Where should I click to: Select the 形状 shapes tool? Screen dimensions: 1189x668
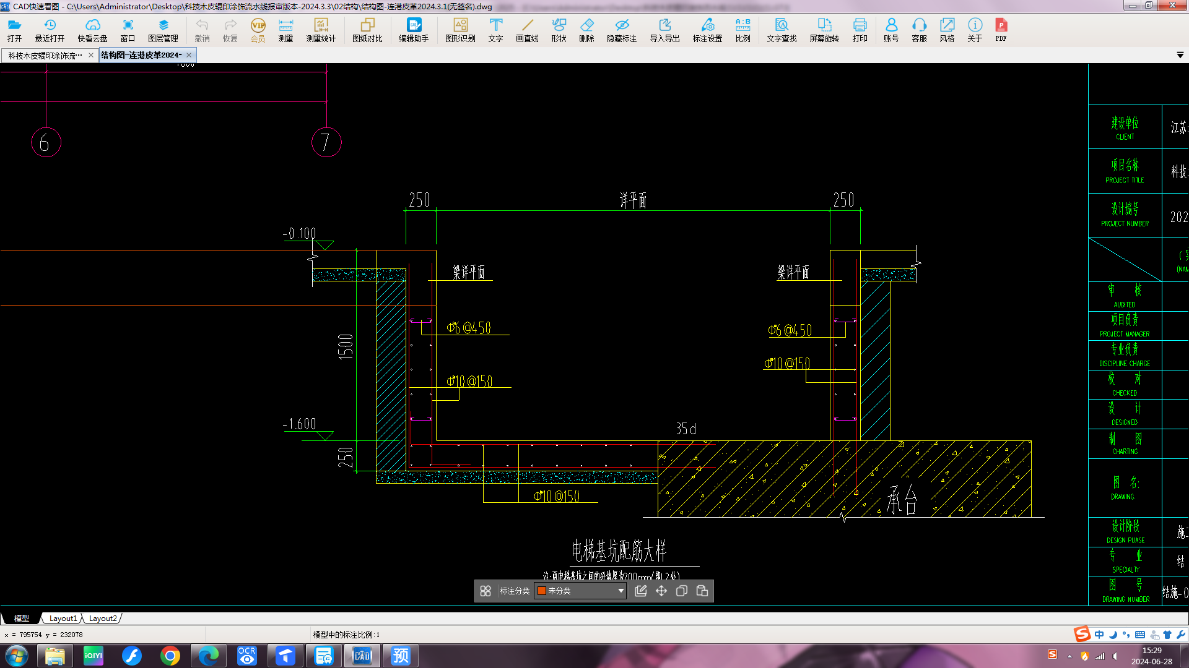(559, 30)
